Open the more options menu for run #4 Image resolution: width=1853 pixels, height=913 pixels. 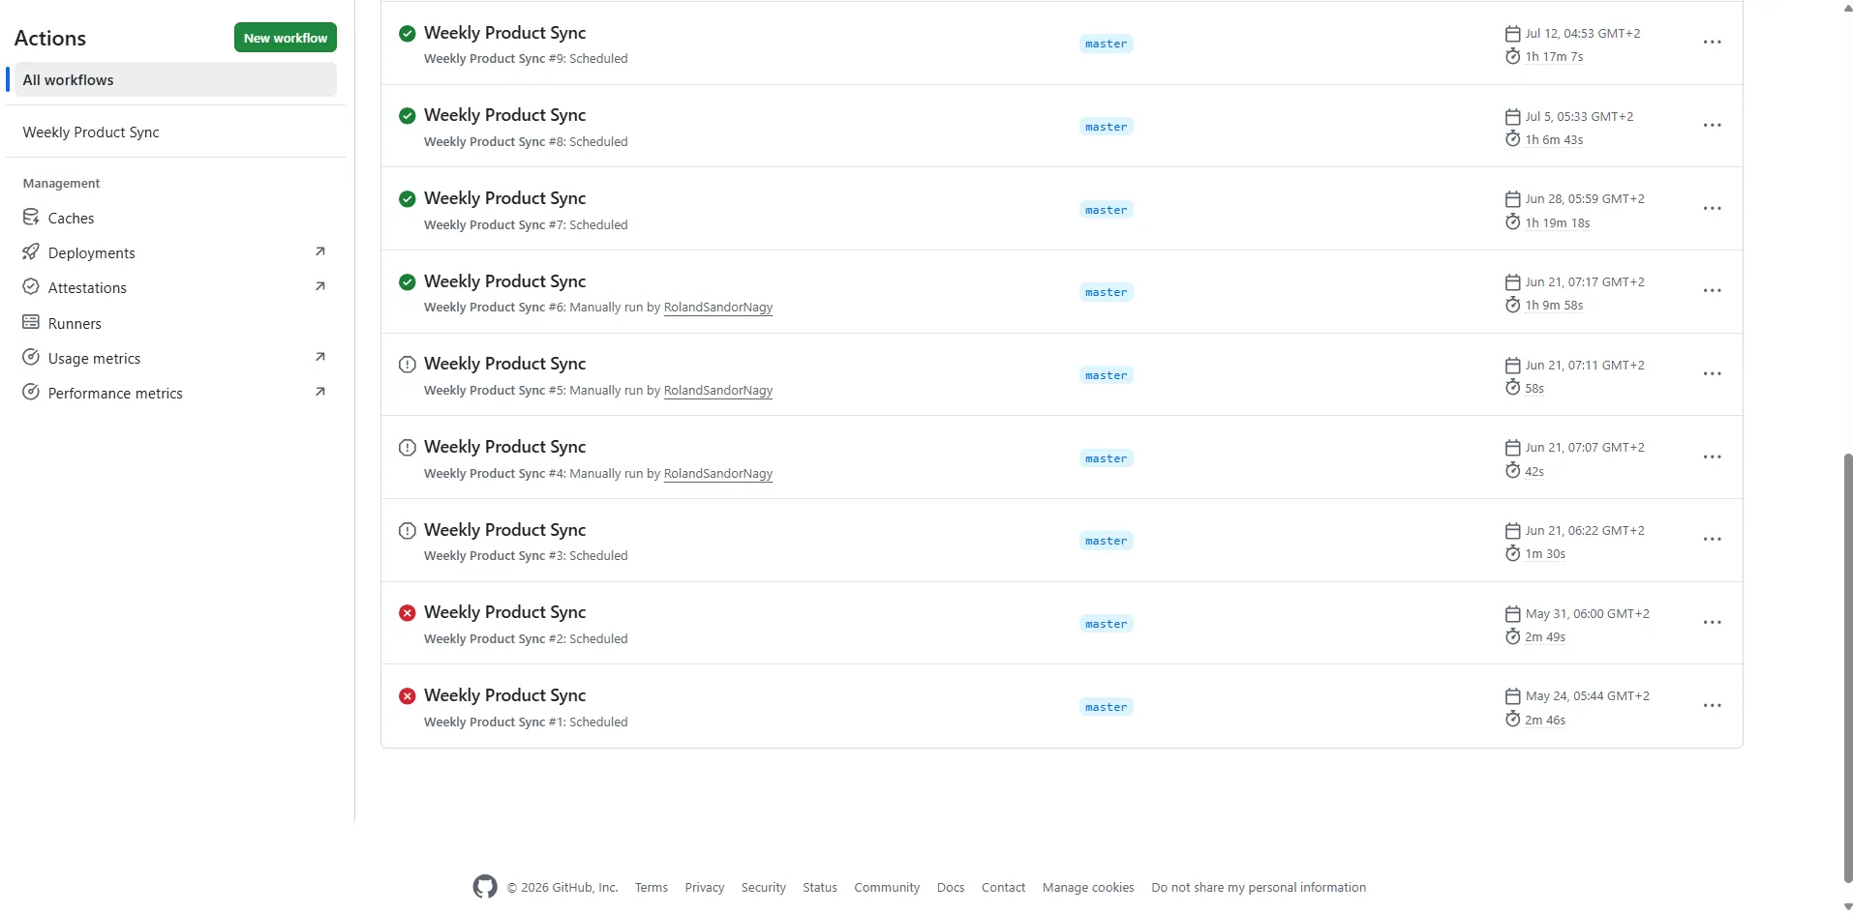1712,457
